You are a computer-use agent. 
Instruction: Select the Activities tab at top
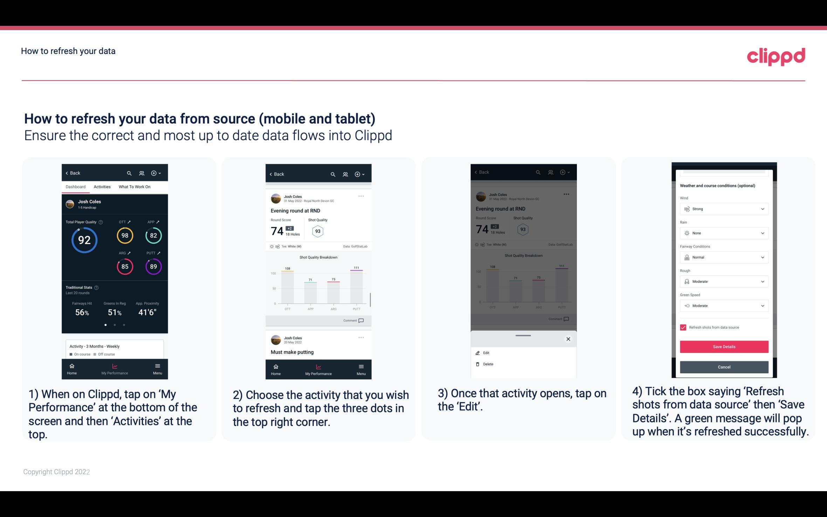[x=101, y=186]
